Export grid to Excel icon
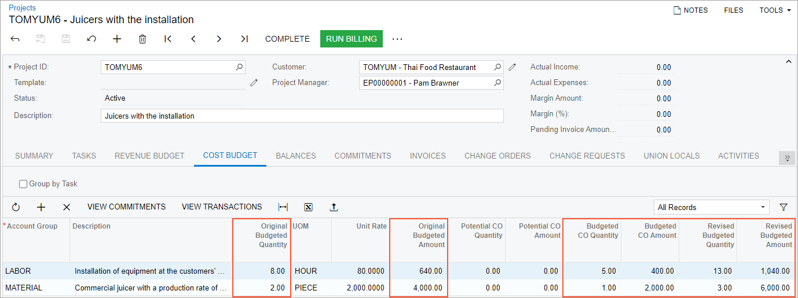The height and width of the screenshot is (298, 798). pos(309,207)
